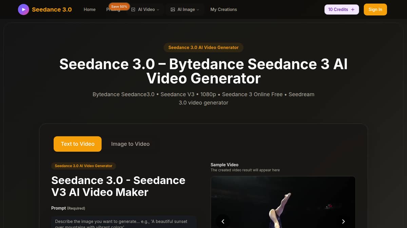Screen dimensions: 407x228
Task: Click 'The created video result will appear here' text
Action: click(x=245, y=170)
